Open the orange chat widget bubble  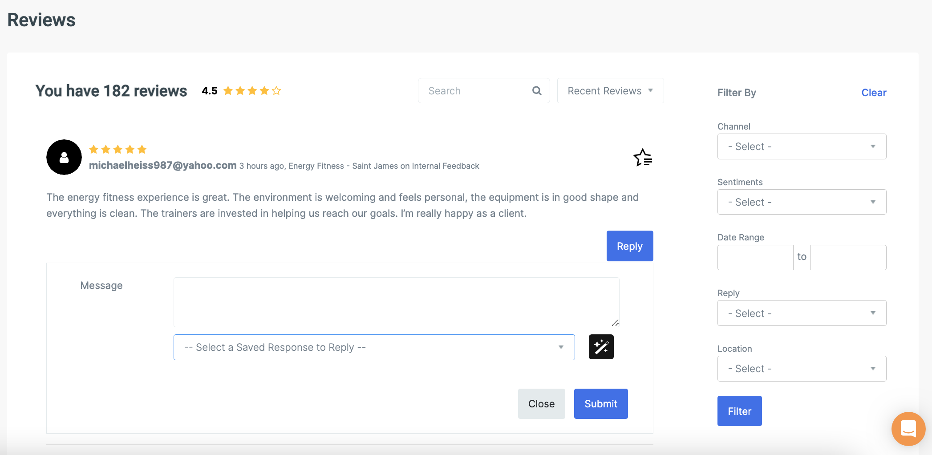[908, 429]
